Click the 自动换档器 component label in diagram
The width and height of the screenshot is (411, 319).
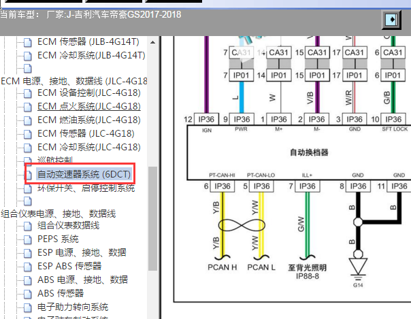pos(309,152)
